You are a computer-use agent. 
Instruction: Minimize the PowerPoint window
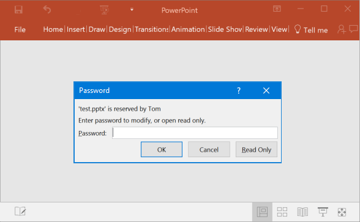point(301,9)
